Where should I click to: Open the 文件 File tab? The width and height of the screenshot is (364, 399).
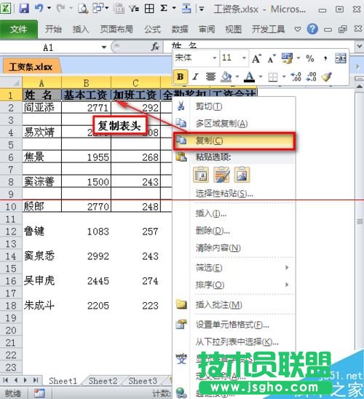coord(19,29)
